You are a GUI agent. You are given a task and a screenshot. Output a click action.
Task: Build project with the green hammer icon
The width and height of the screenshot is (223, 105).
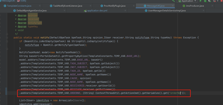[173, 1]
